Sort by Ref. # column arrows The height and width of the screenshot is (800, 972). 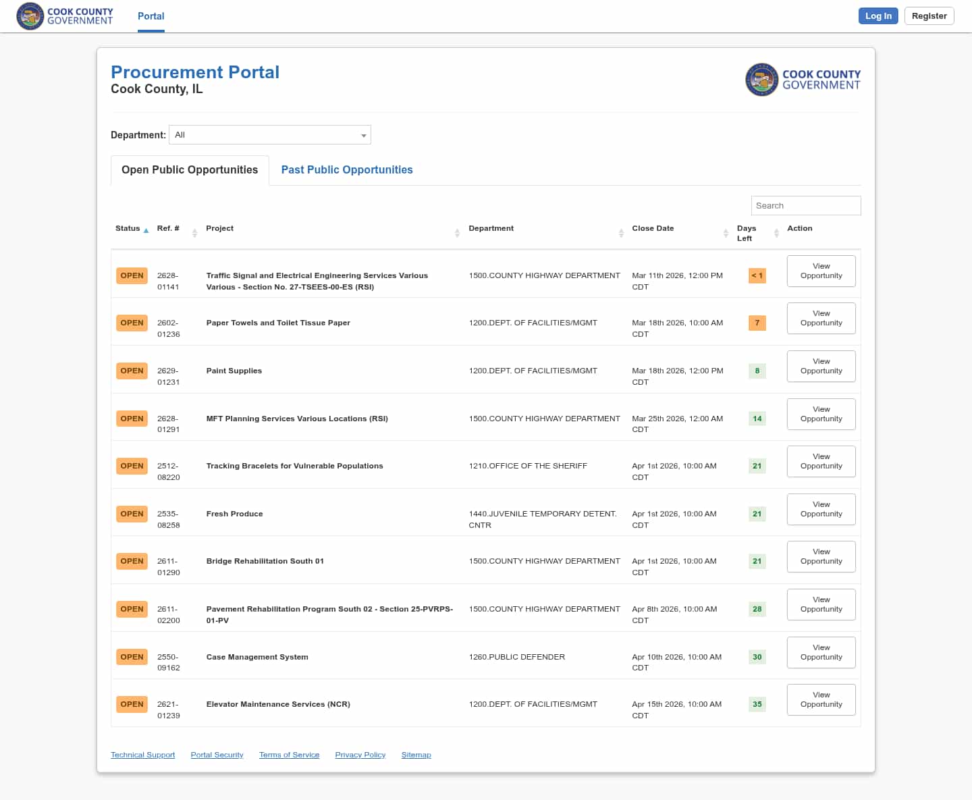[x=194, y=233]
